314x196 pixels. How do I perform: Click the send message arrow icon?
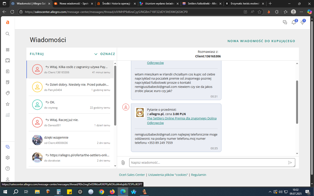pos(290,162)
